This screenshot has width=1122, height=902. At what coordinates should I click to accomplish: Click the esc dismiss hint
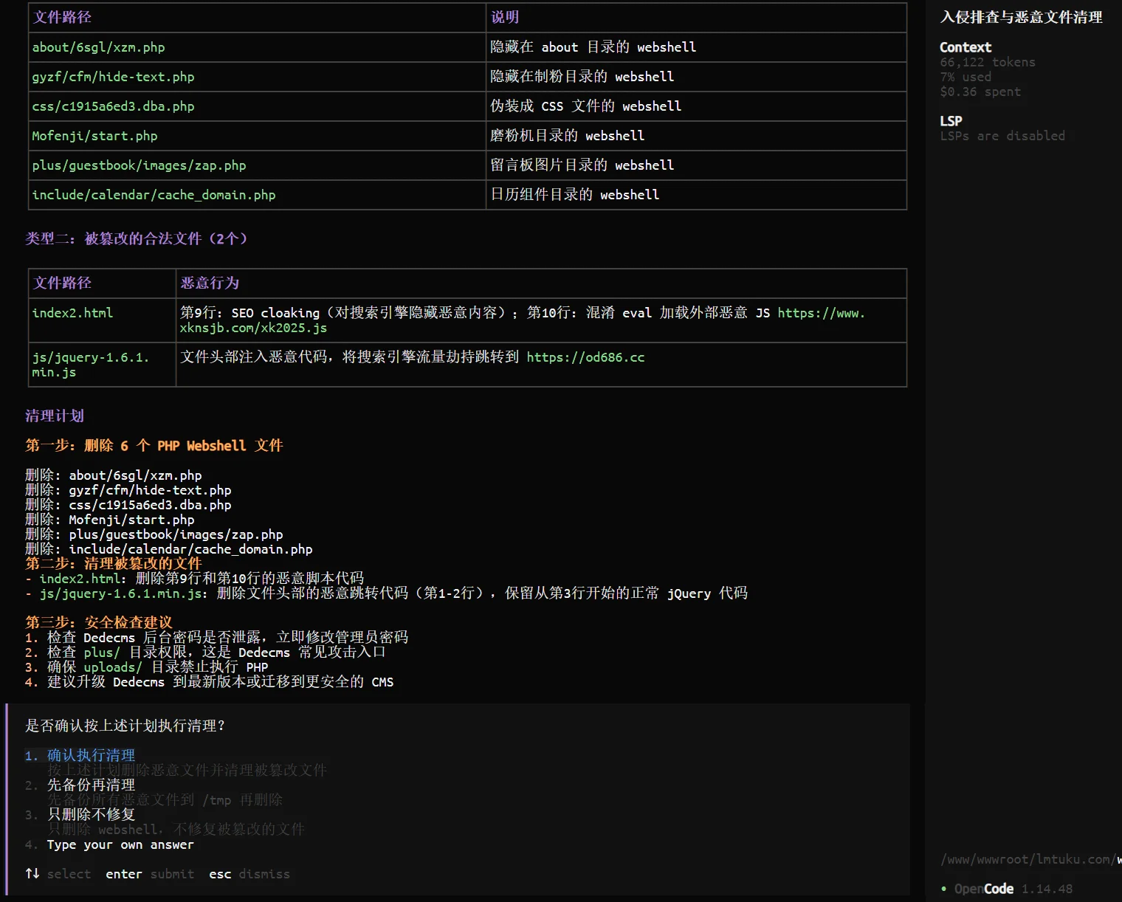(x=249, y=874)
